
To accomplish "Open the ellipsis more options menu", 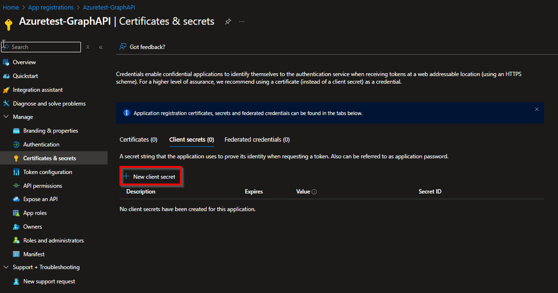I will (242, 22).
